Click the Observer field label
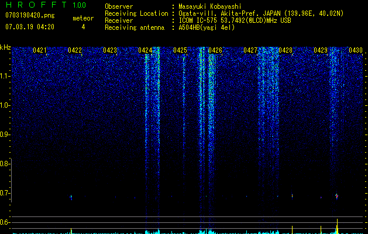The width and height of the screenshot is (368, 234). (119, 6)
